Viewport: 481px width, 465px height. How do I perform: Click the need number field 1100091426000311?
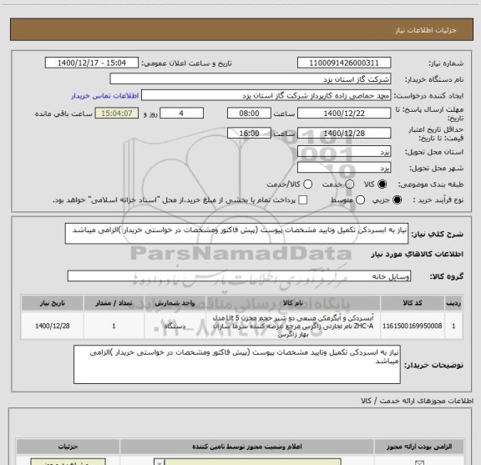tap(344, 63)
